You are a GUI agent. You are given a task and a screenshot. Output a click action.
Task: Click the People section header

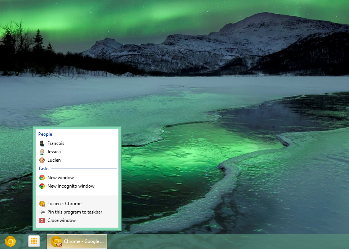point(45,134)
